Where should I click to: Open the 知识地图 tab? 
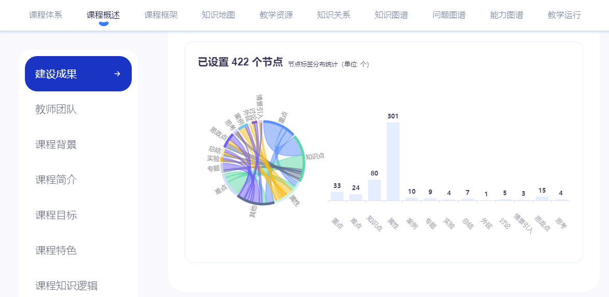[218, 15]
